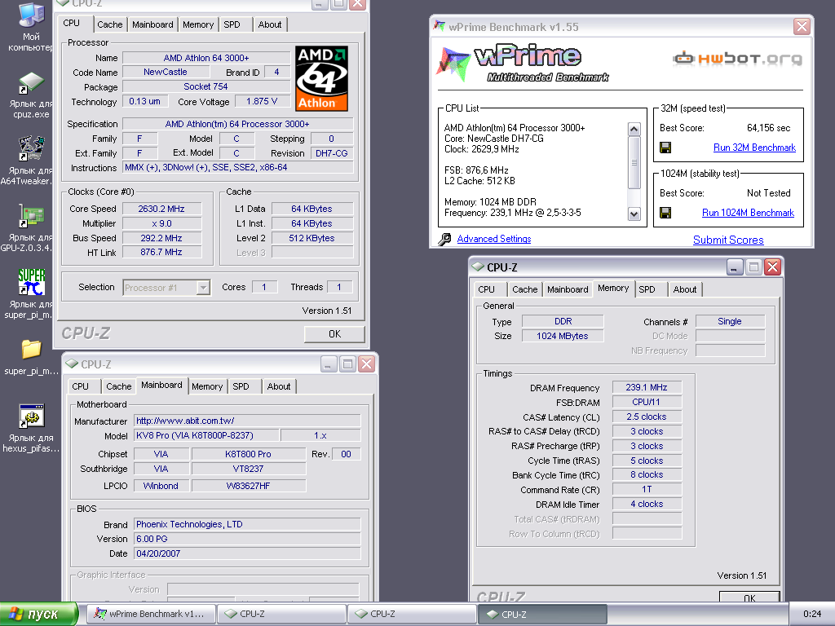Image resolution: width=835 pixels, height=626 pixels.
Task: Open the Super Pi shortcut icon
Action: [31, 282]
